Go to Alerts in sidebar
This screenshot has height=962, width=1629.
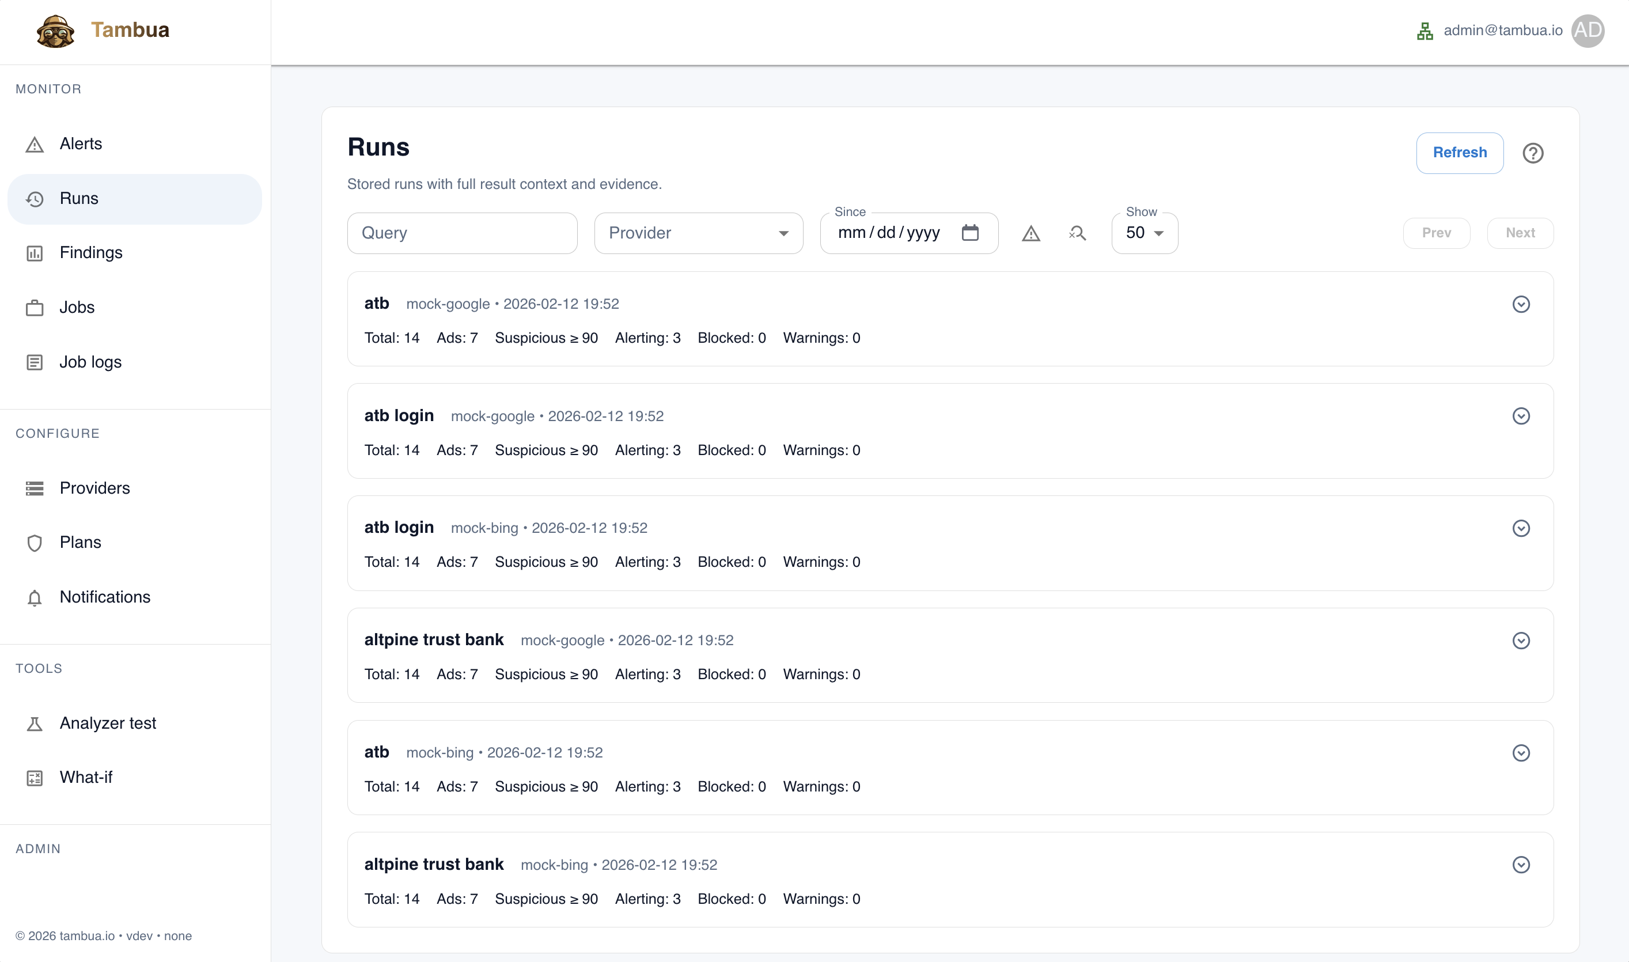click(81, 144)
